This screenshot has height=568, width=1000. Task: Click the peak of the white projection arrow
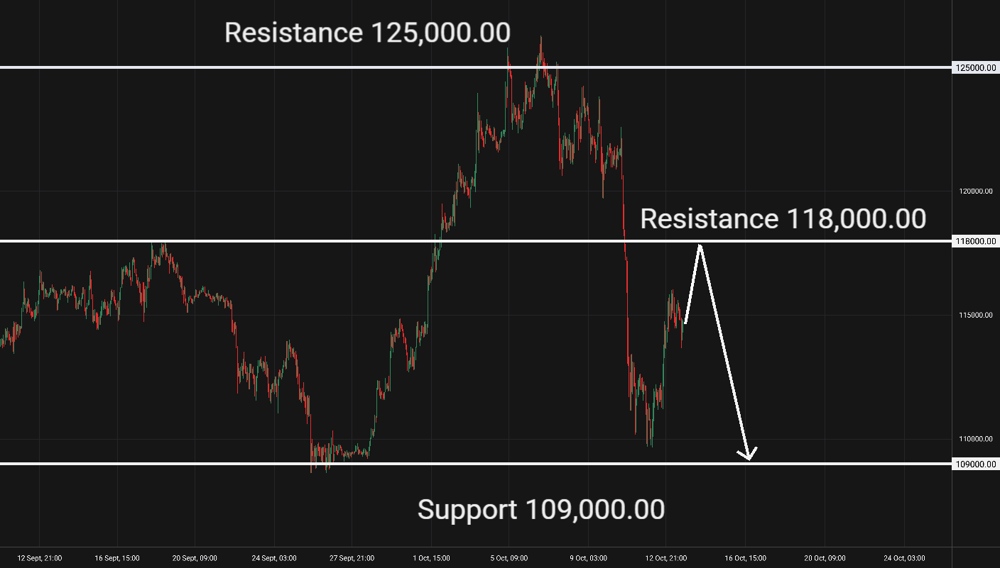700,246
